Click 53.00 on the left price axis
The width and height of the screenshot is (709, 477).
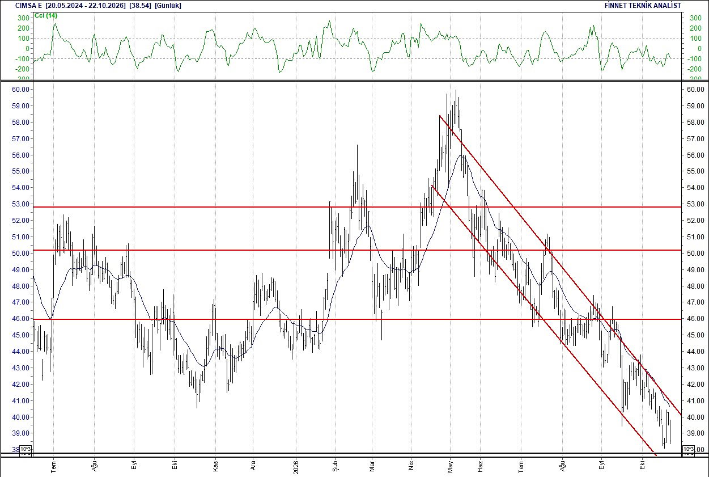coord(20,204)
